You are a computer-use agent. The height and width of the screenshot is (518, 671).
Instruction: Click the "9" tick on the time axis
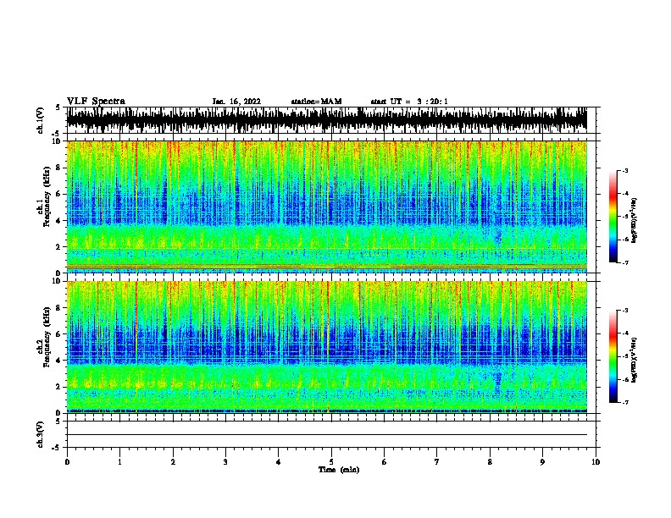pos(542,462)
